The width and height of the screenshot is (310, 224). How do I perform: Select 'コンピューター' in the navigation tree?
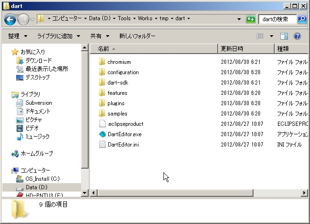(31, 170)
